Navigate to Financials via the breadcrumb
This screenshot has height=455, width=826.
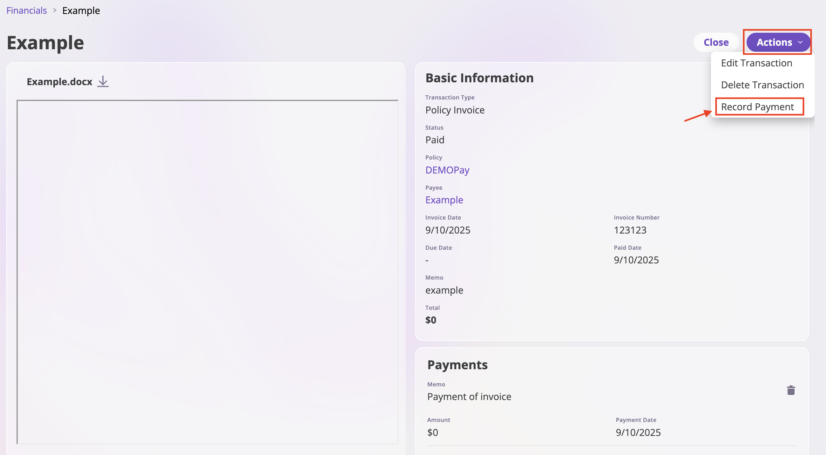coord(26,10)
